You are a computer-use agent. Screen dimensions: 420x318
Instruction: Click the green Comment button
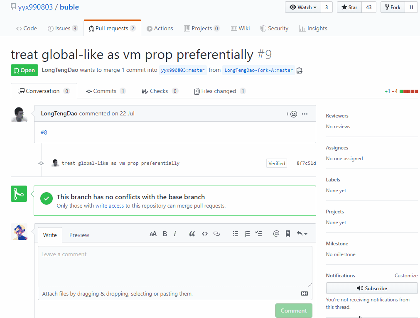tap(294, 311)
